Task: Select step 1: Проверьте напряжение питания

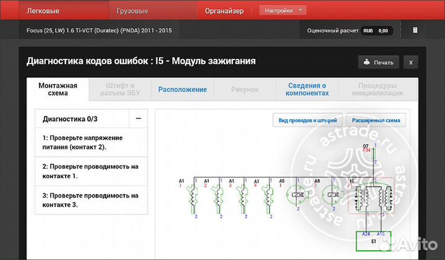Action: [x=91, y=142]
